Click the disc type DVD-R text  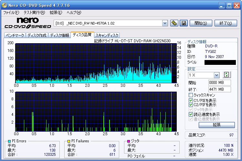pyautogui.click(x=211, y=46)
